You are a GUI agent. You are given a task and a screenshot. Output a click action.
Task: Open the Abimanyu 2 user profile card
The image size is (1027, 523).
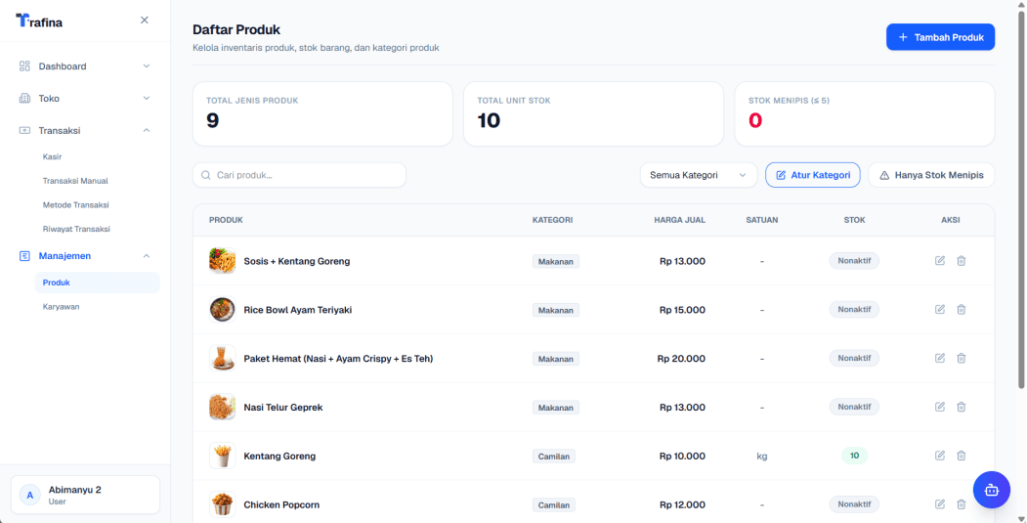pyautogui.click(x=85, y=495)
